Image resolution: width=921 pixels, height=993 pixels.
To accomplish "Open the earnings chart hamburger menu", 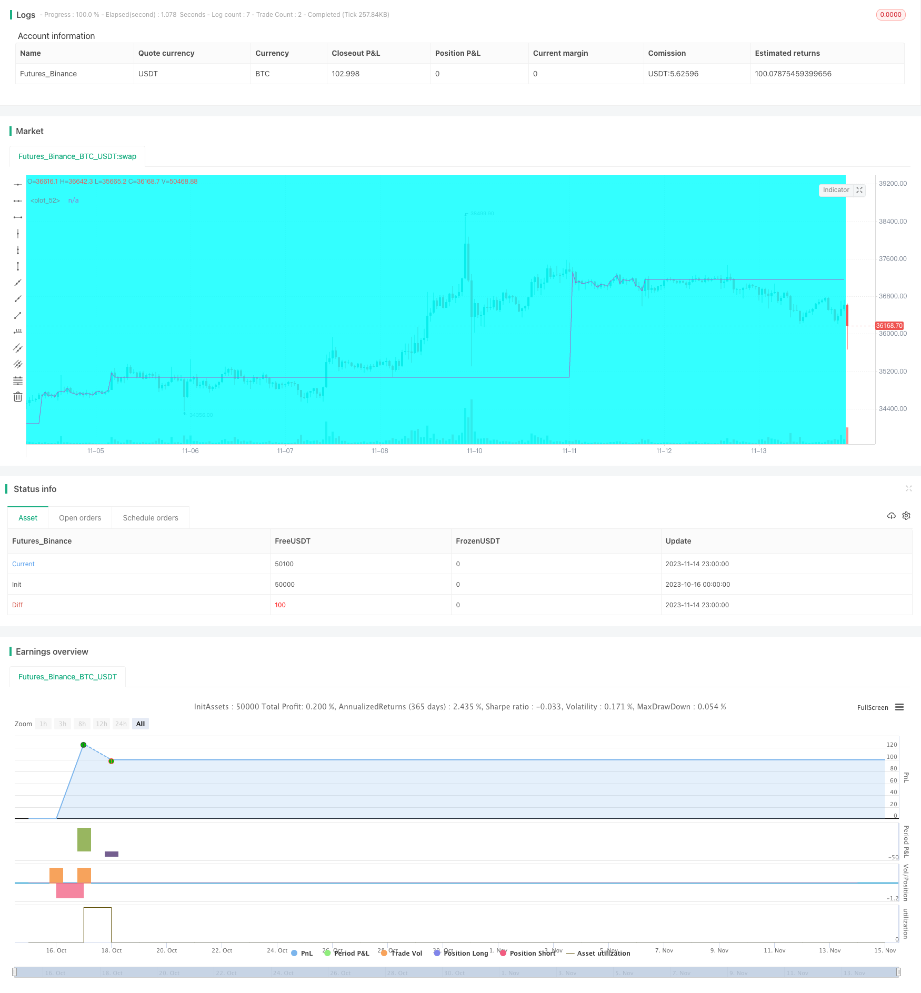I will point(899,707).
